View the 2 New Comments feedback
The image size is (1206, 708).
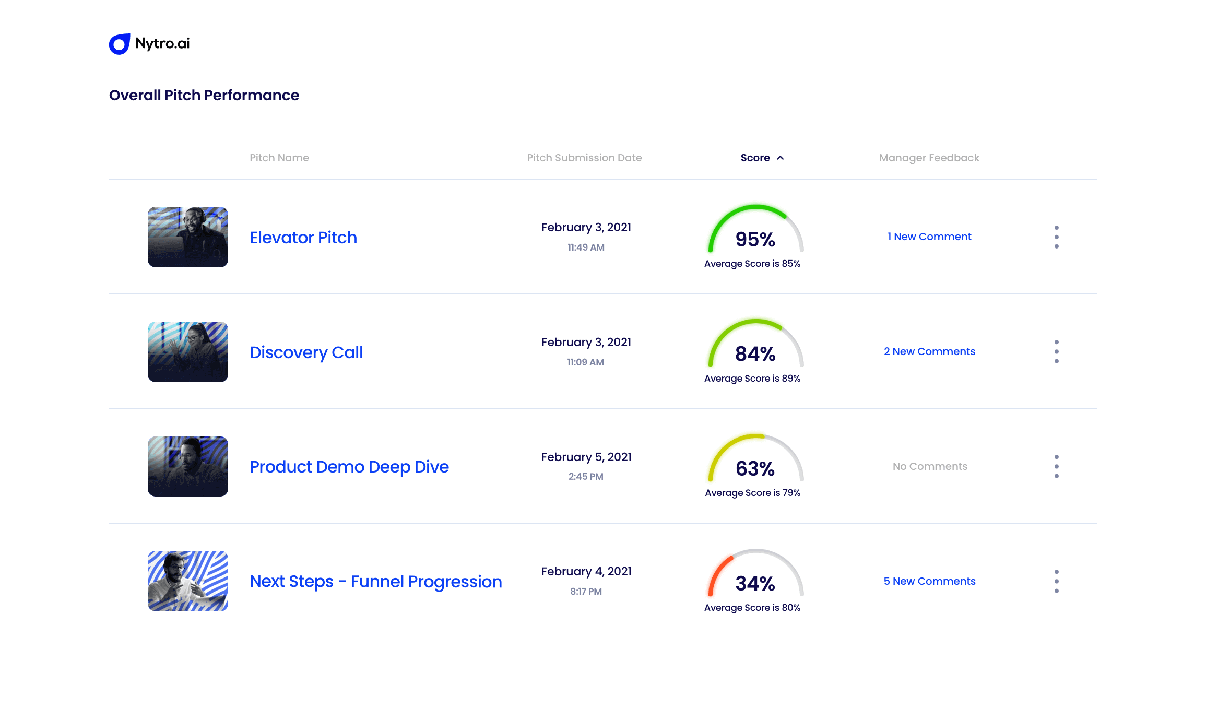click(929, 351)
